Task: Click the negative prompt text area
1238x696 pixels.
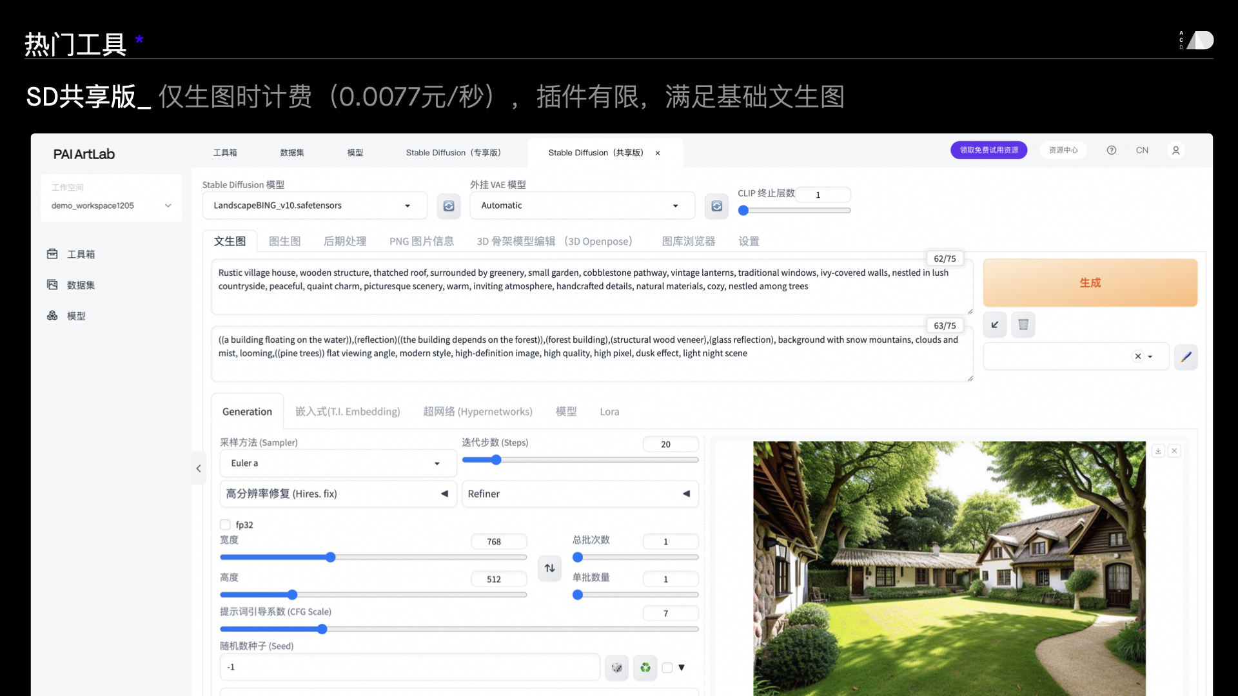Action: [x=592, y=354]
